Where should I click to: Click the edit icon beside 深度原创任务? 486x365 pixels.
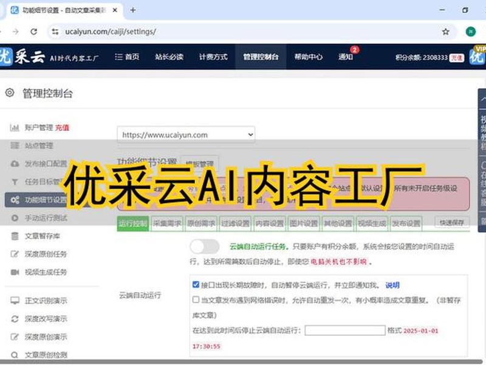[15, 254]
